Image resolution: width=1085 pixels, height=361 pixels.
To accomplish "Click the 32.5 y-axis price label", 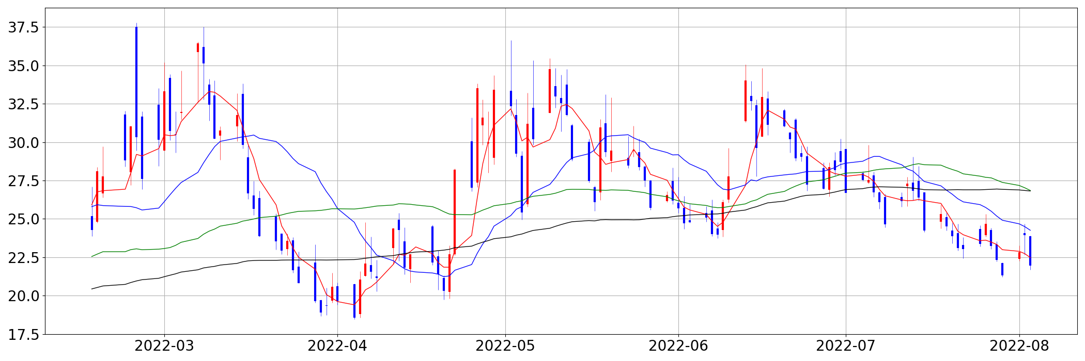I will 23,104.
